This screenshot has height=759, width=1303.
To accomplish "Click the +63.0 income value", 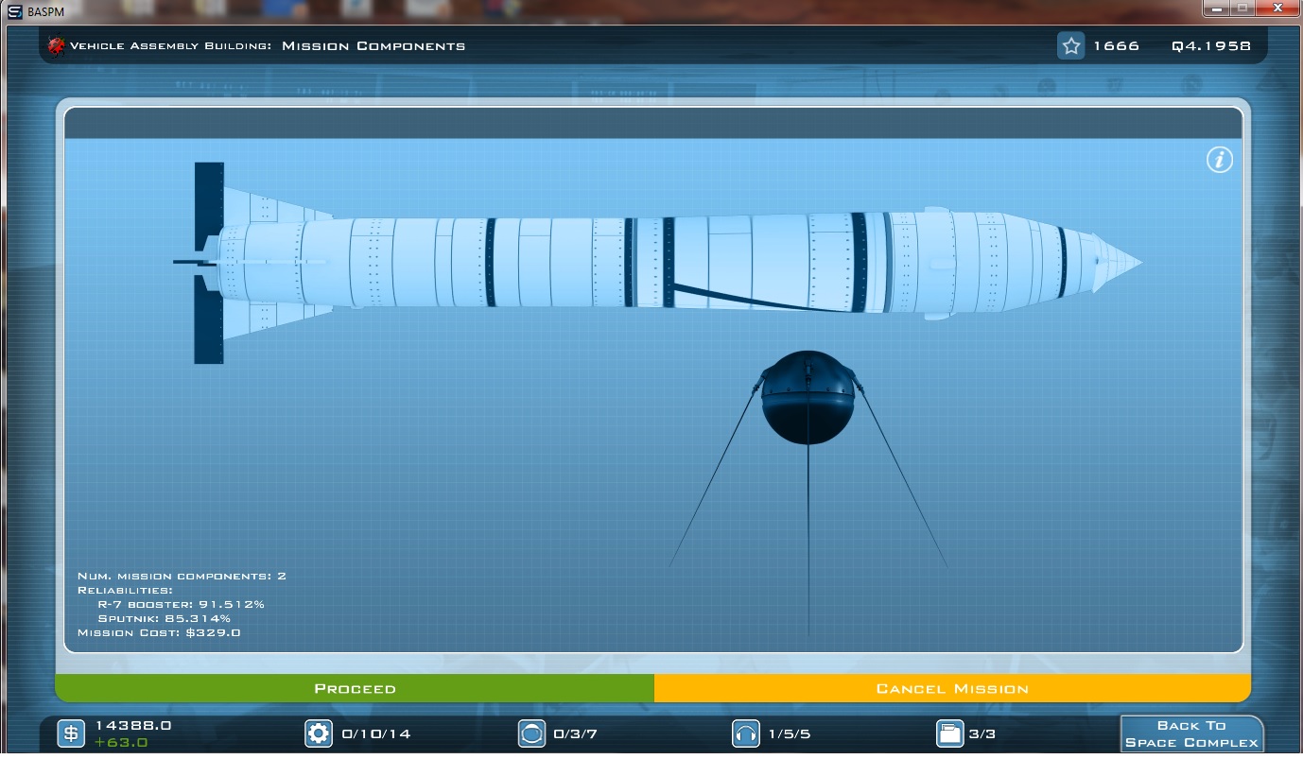I will pos(121,742).
